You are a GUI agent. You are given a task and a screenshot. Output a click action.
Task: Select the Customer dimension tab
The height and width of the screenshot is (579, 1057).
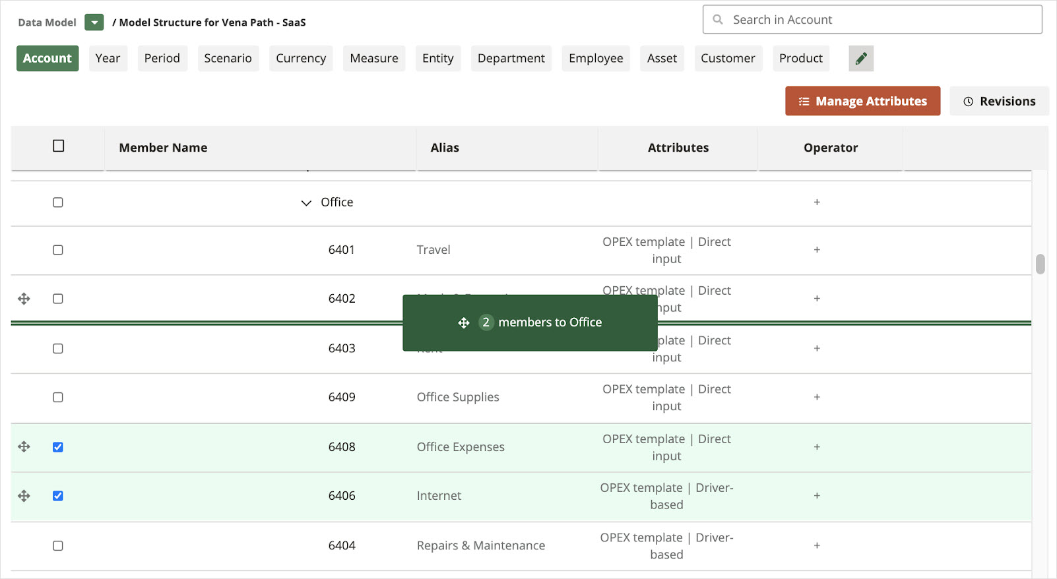(x=728, y=59)
